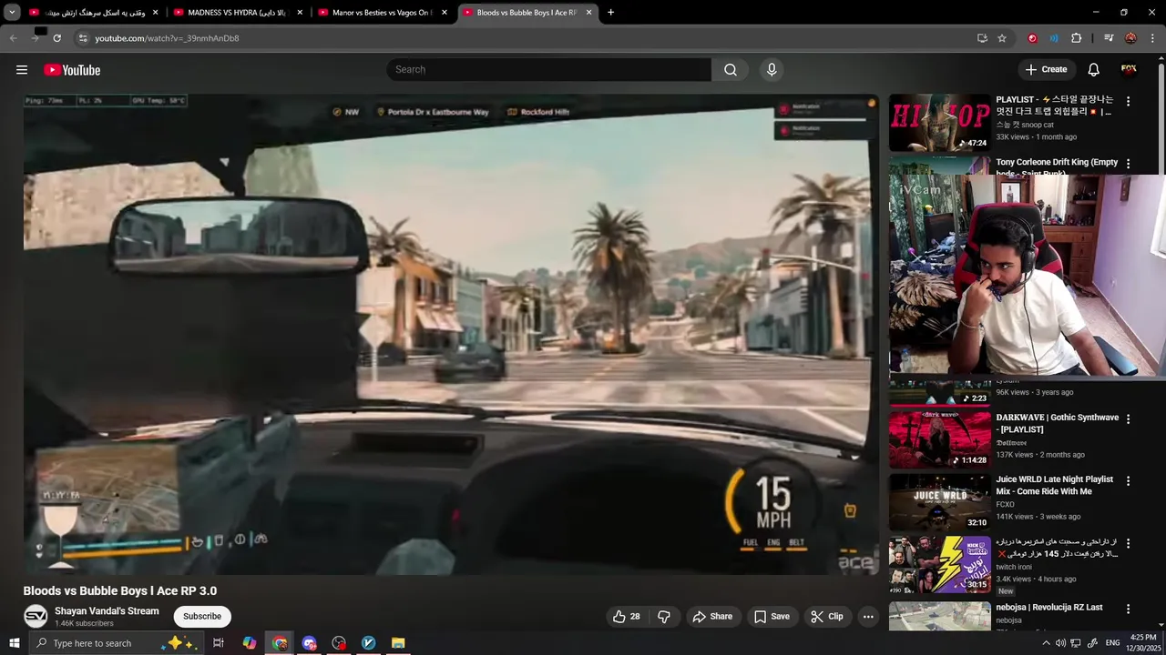Image resolution: width=1166 pixels, height=655 pixels.
Task: Click the address bar URL
Action: [x=167, y=38]
